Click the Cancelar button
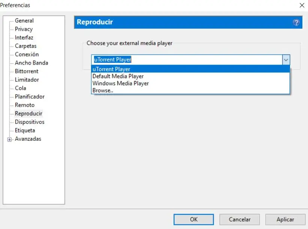308x229 pixels. pos(240,219)
